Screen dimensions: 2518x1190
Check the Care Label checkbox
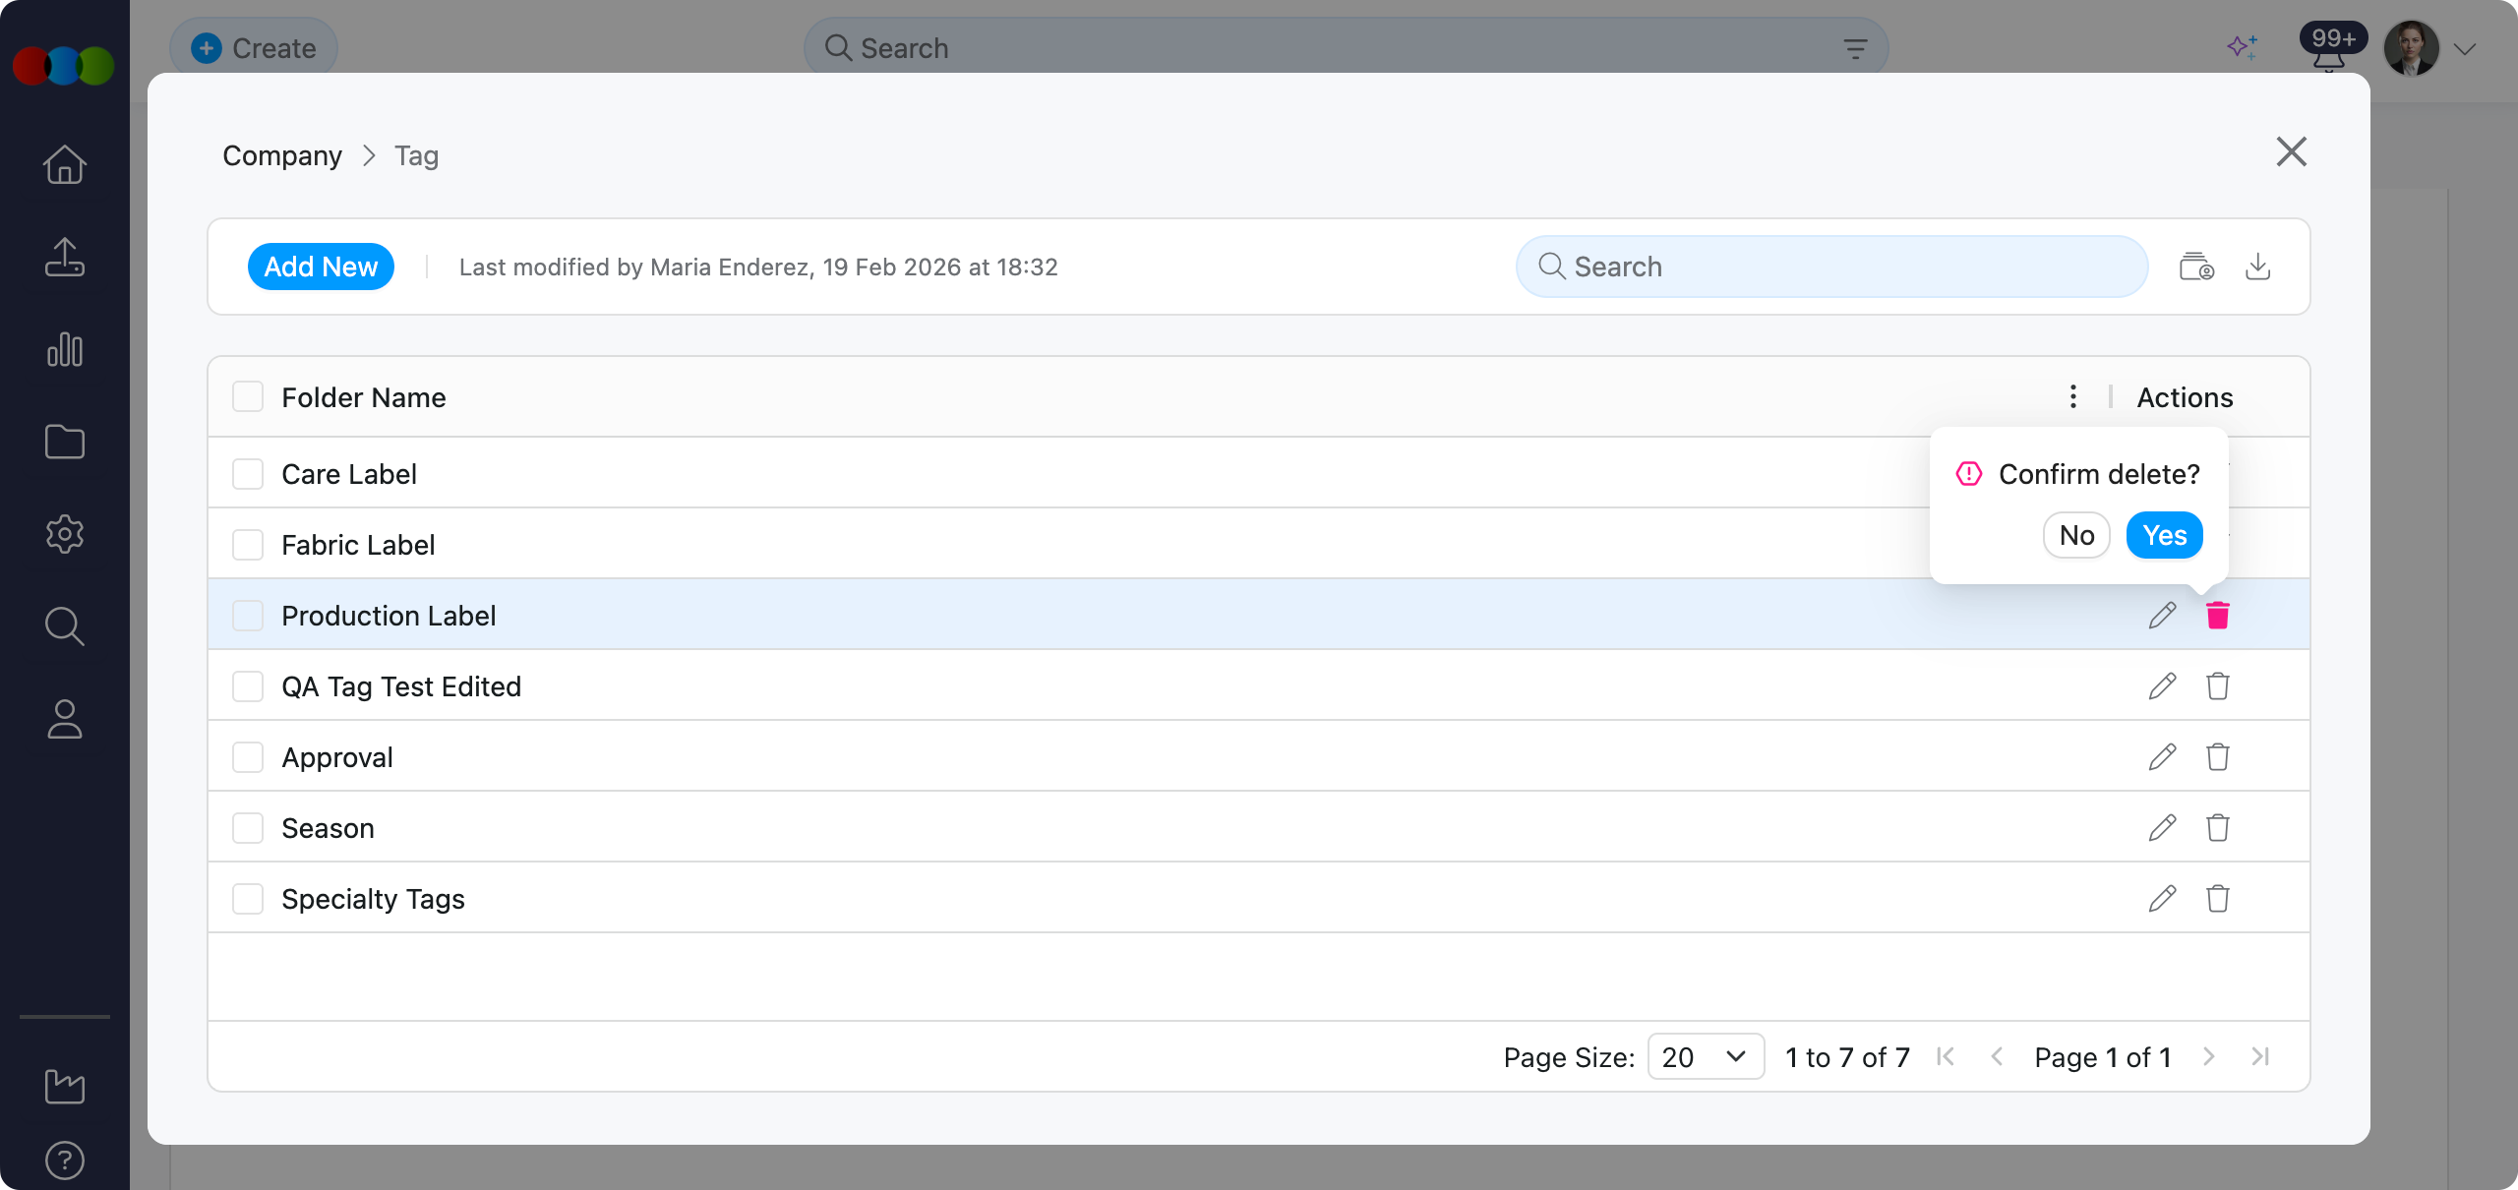click(248, 474)
